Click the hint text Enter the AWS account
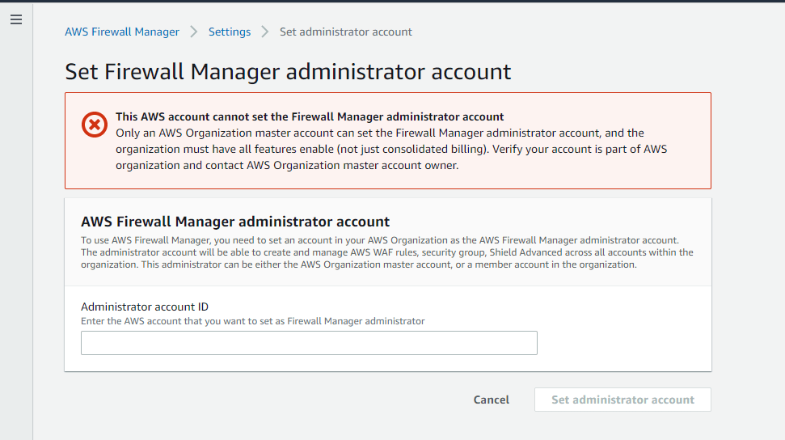 (x=253, y=321)
